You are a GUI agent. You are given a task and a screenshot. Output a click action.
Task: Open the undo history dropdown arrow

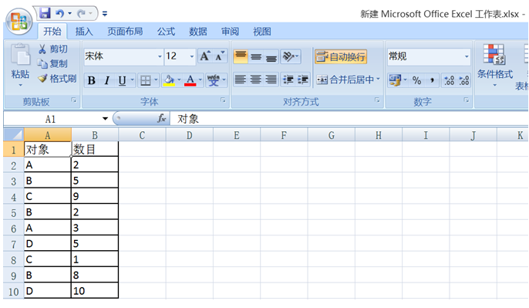pos(70,14)
